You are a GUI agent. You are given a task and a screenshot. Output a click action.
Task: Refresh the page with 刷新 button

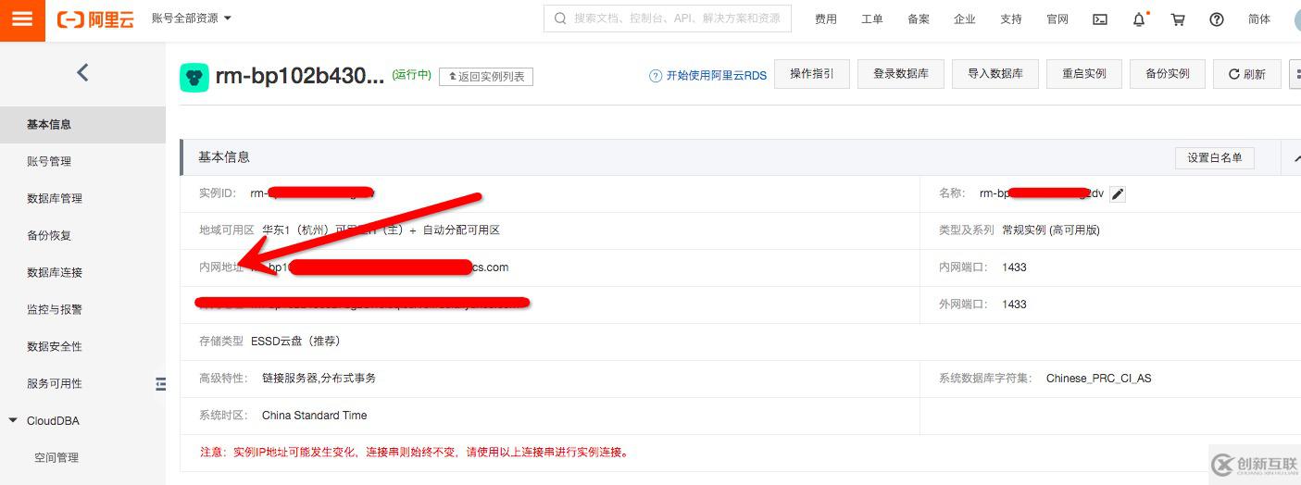[x=1247, y=74]
